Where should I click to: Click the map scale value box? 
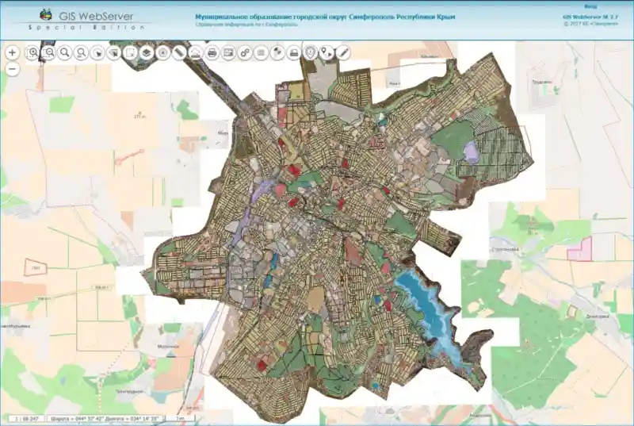25,417
